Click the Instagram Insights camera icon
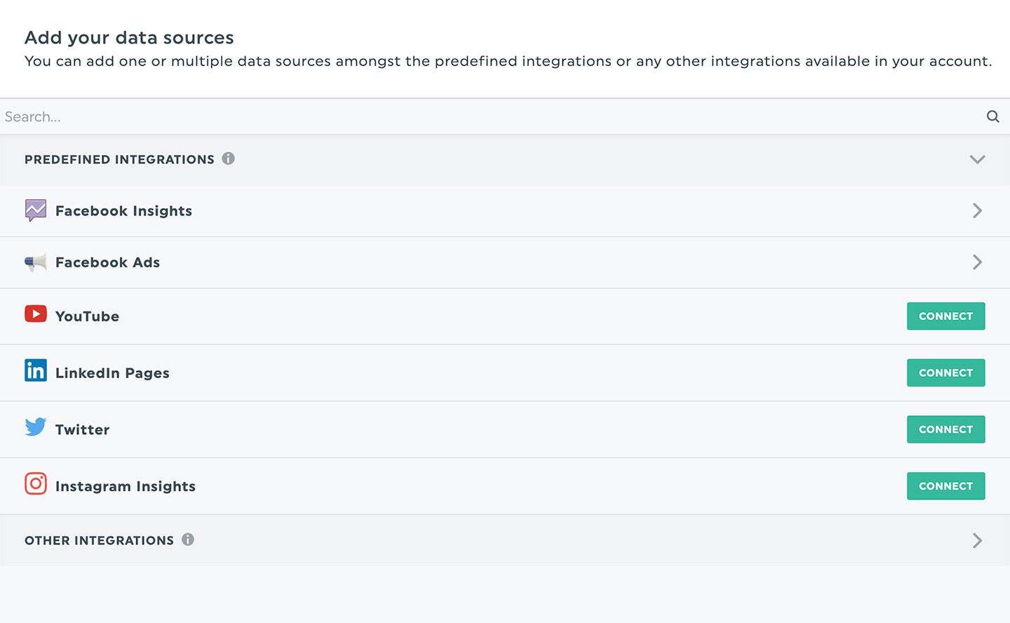The image size is (1010, 623). 36,484
